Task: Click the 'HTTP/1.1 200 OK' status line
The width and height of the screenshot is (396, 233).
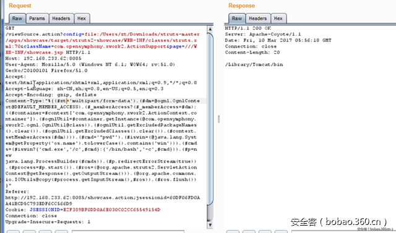Action: [248, 28]
